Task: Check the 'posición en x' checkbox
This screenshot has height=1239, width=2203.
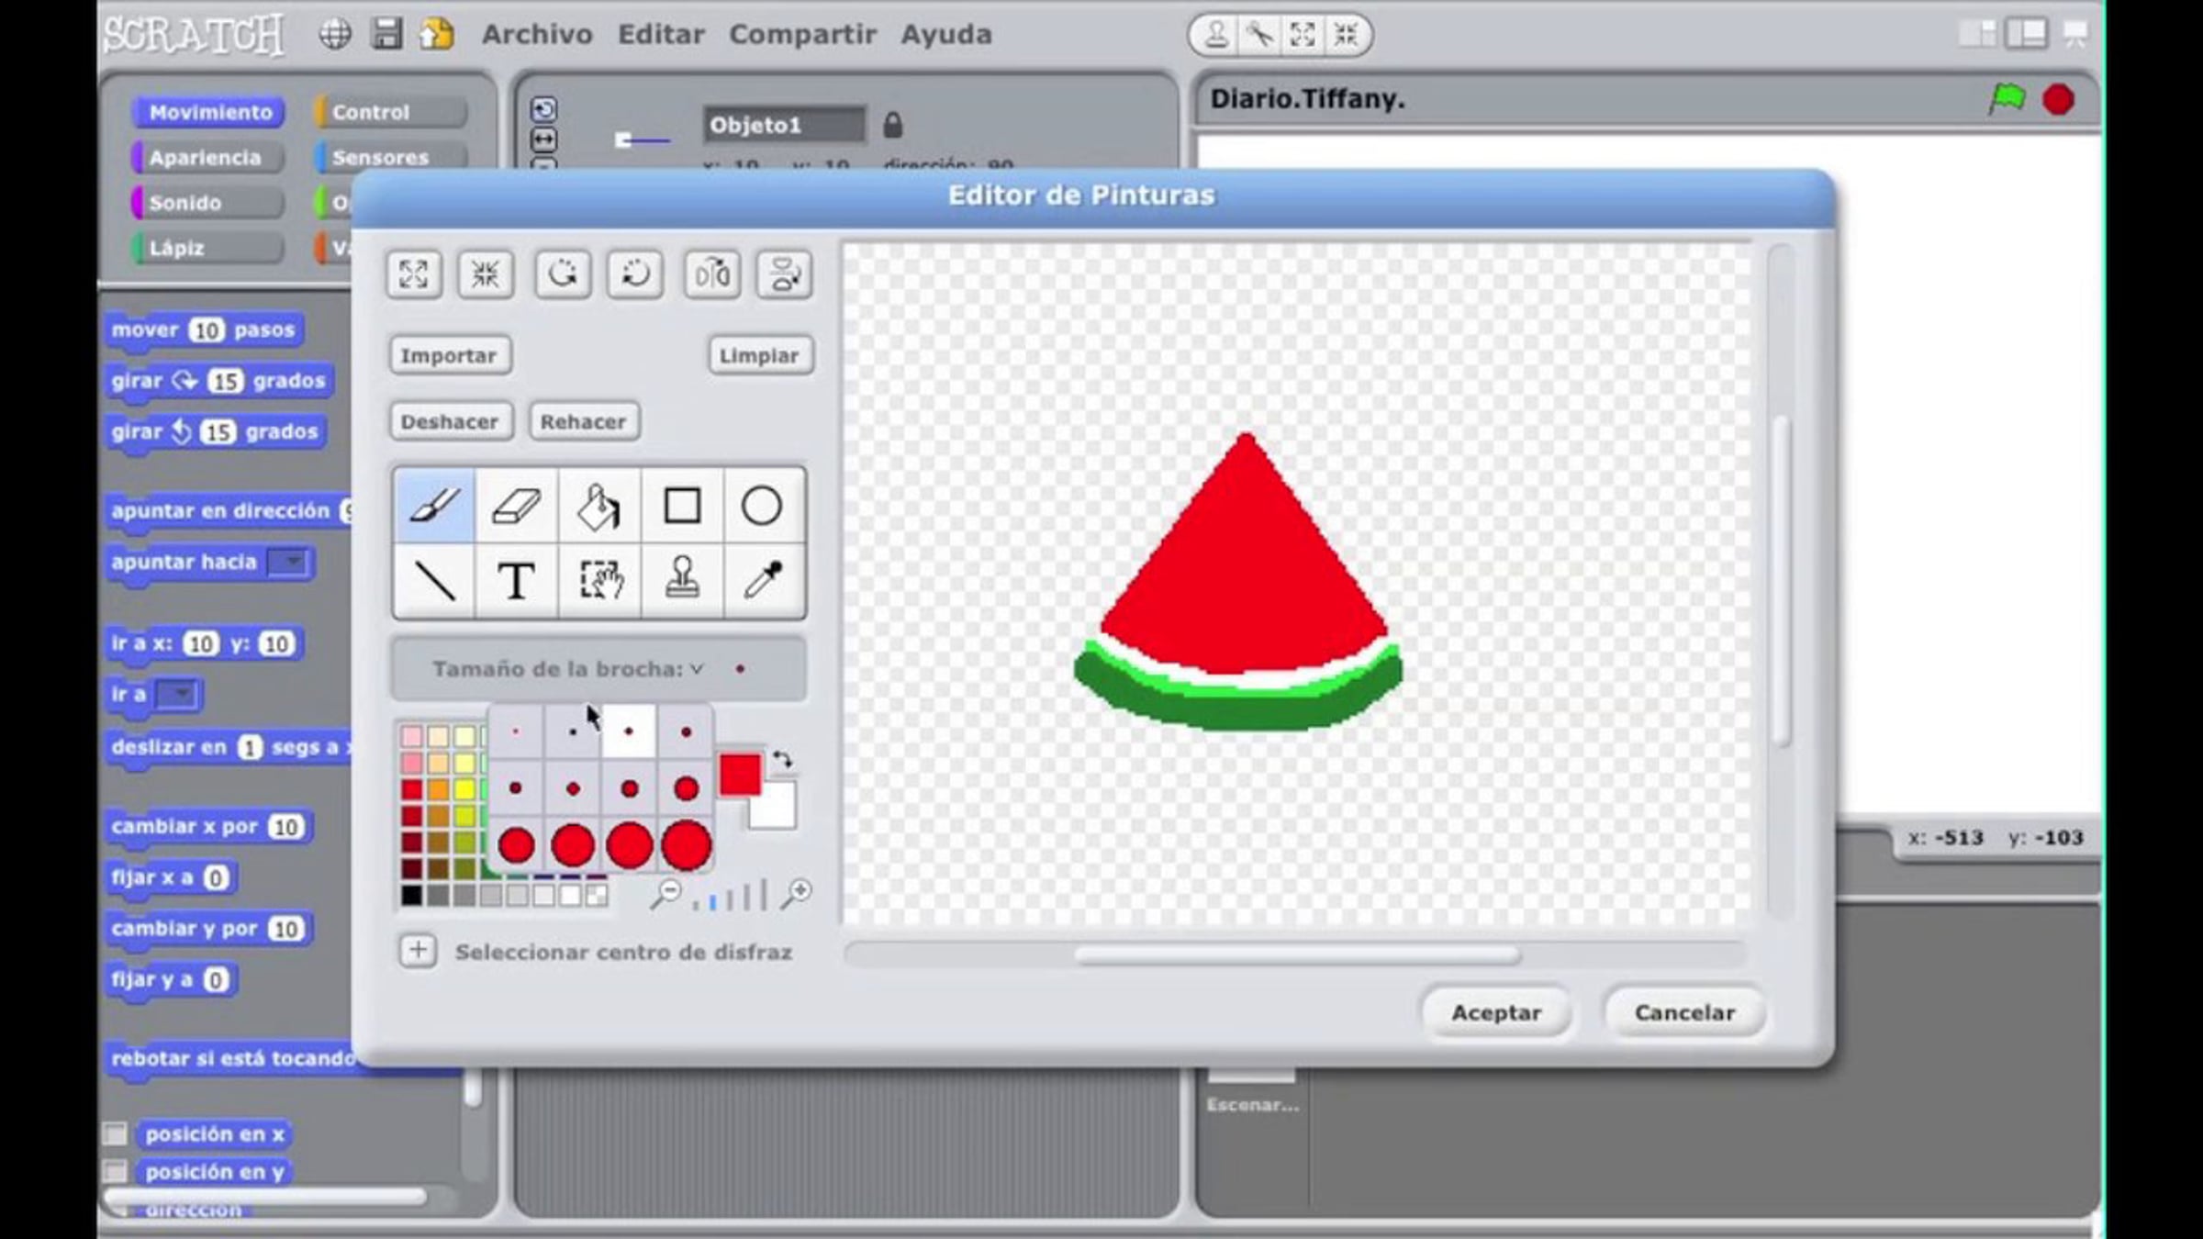Action: 116,1134
